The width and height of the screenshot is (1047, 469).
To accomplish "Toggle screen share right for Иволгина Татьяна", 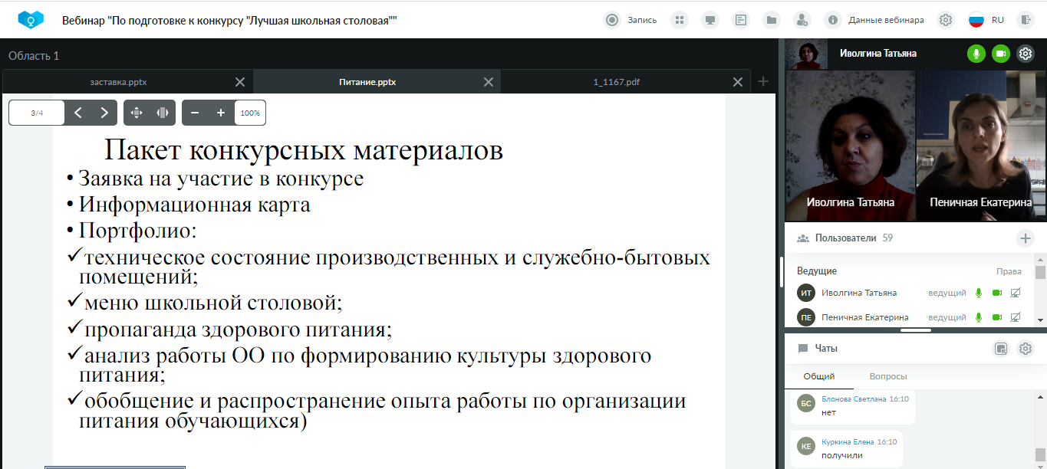I will (x=1016, y=293).
